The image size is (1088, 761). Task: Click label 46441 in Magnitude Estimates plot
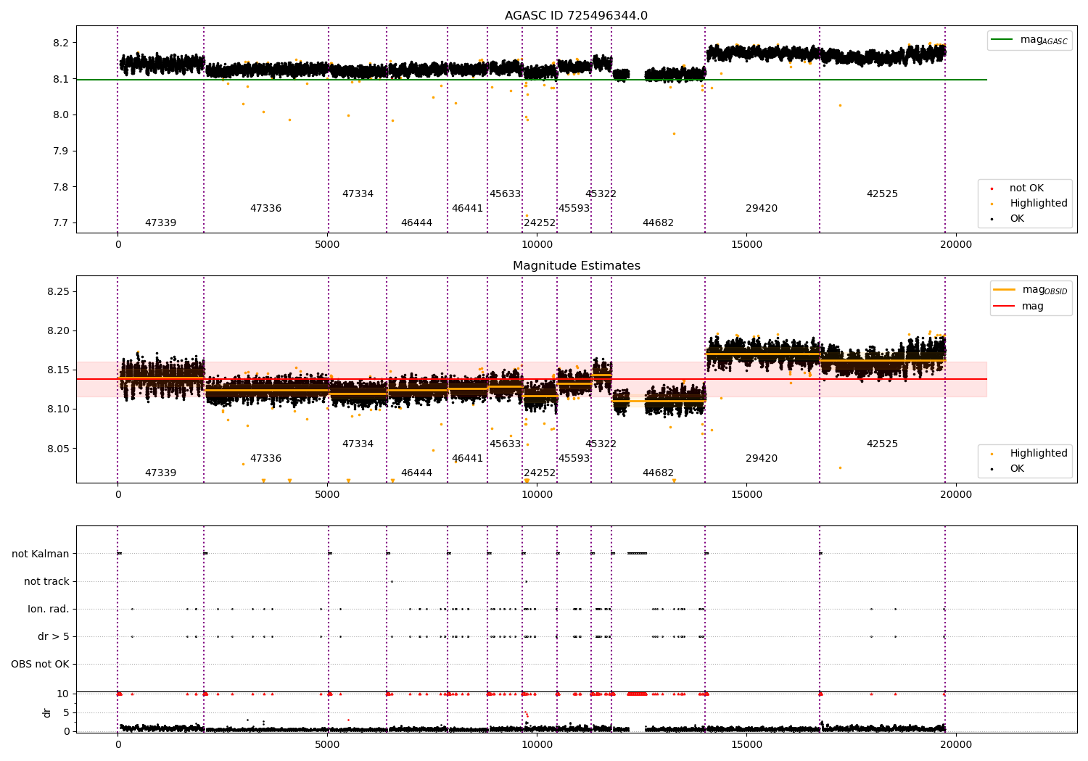pos(467,459)
